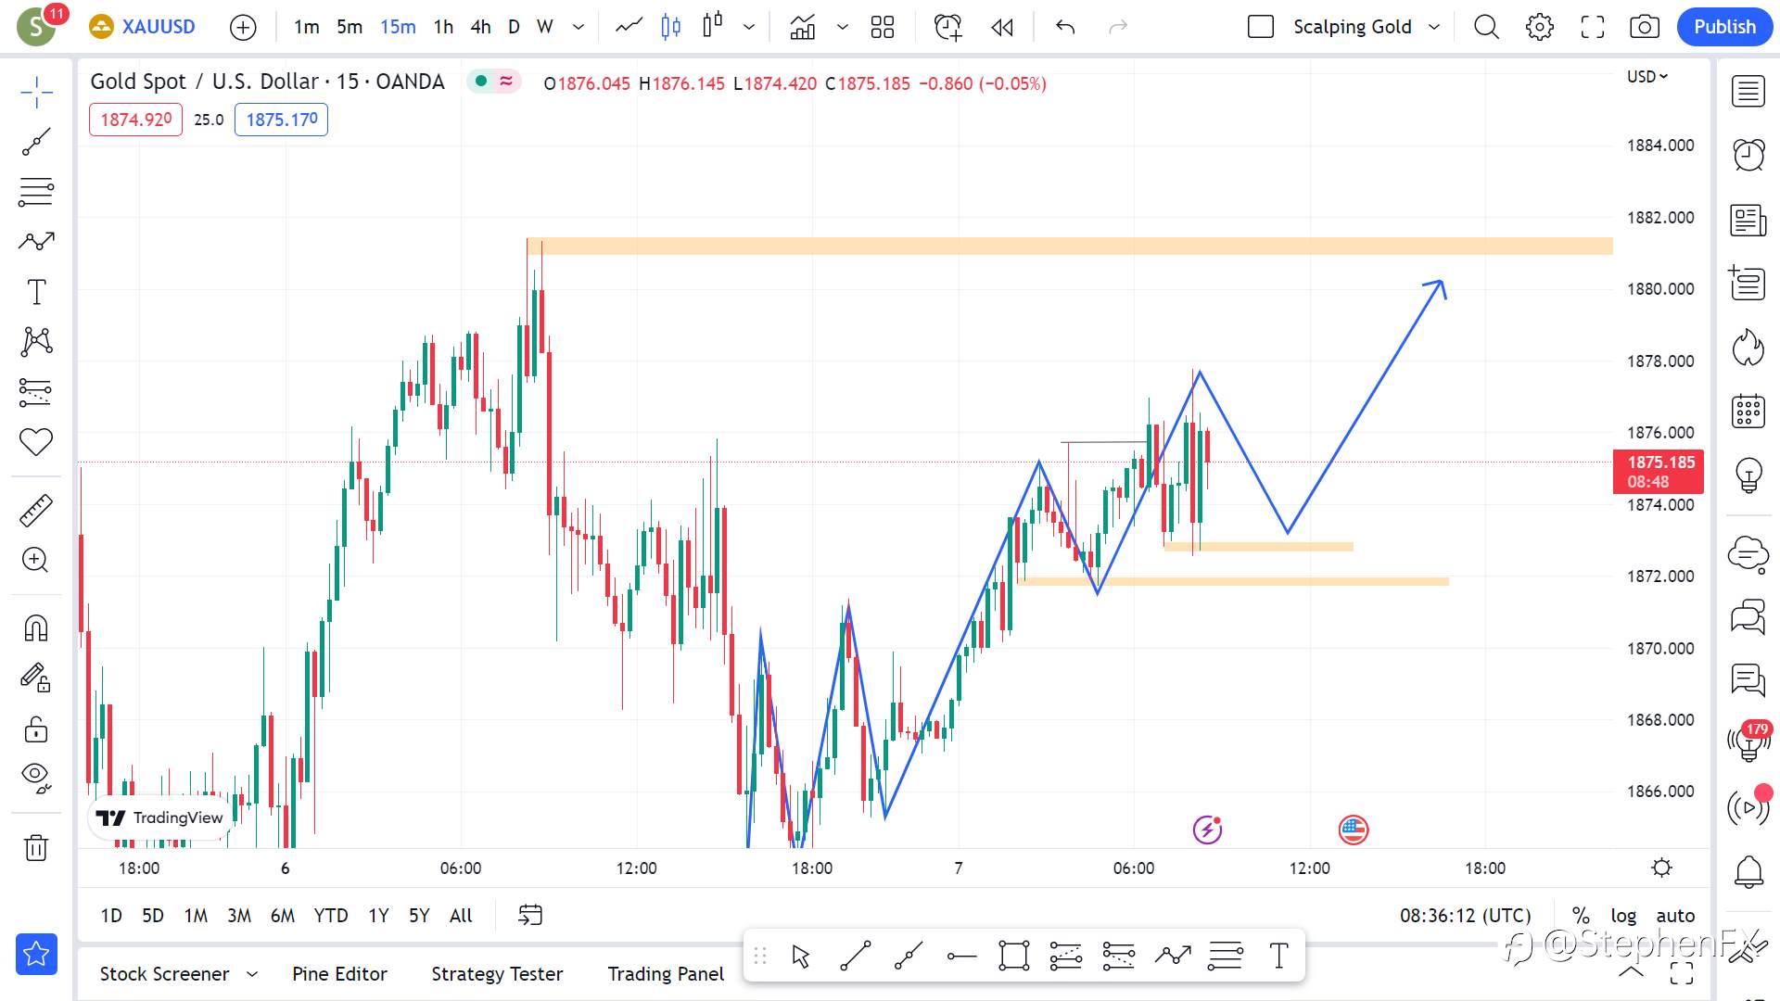Select the Fibonacci retracement tool in left sidebar
The height and width of the screenshot is (1001, 1780).
coord(36,192)
